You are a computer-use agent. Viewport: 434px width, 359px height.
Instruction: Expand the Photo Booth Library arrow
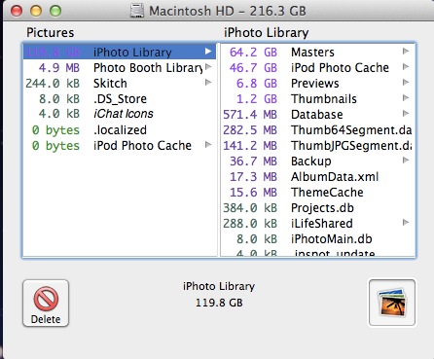click(208, 67)
